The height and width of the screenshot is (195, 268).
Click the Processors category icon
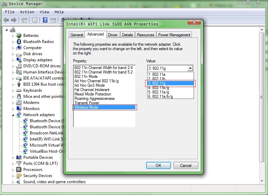pyautogui.click(x=19, y=170)
